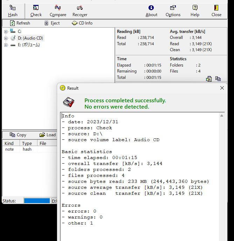The width and height of the screenshot is (234, 241).
Task: Expand the C: drive tree node
Action: click(6, 32)
